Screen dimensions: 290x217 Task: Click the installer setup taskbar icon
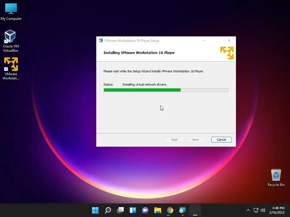182,210
